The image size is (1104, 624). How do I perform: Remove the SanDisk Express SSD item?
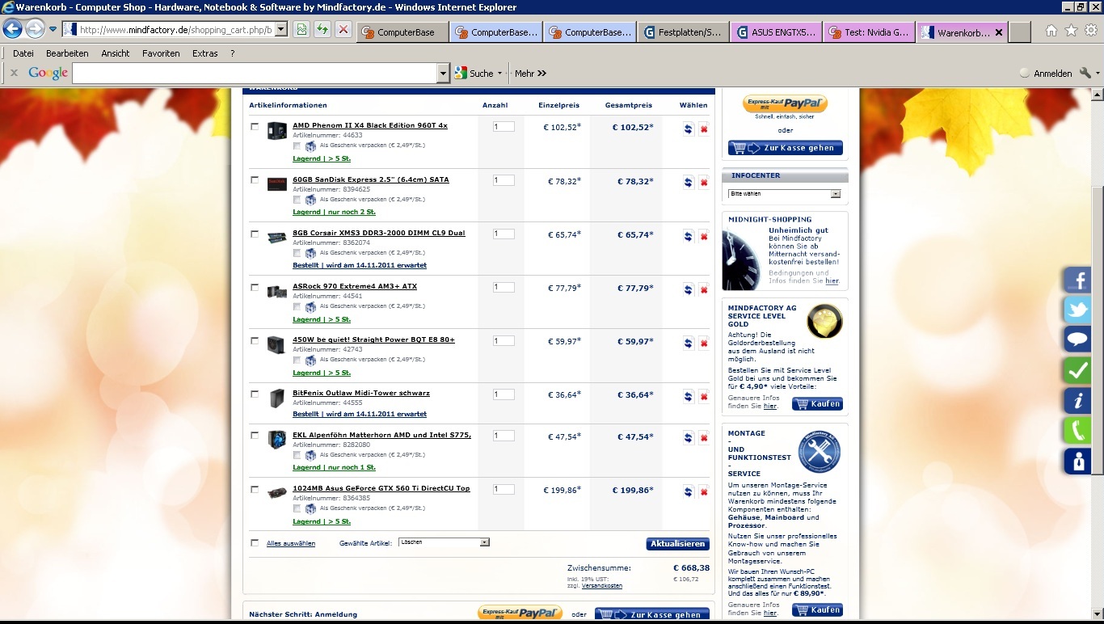point(704,183)
